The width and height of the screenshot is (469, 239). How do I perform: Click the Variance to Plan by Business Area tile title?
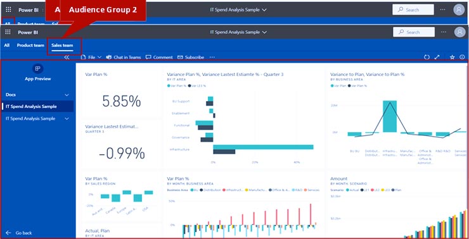click(368, 75)
